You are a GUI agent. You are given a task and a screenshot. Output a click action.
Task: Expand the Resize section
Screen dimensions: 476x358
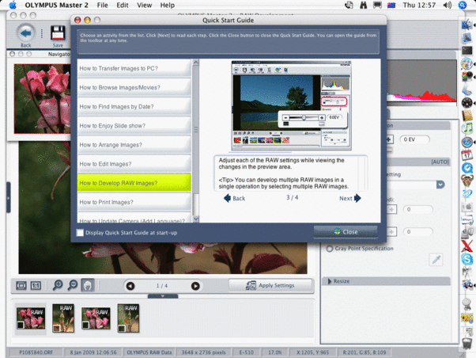[330, 281]
